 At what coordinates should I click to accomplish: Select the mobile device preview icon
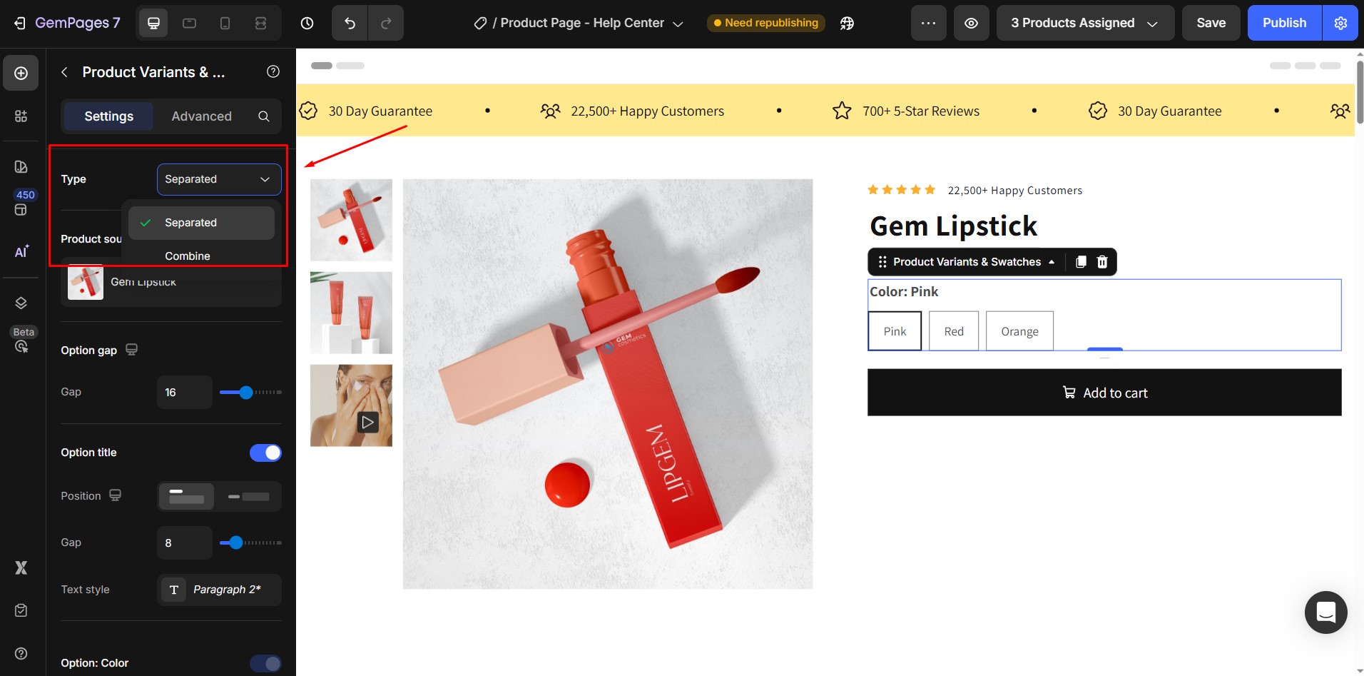coord(225,23)
